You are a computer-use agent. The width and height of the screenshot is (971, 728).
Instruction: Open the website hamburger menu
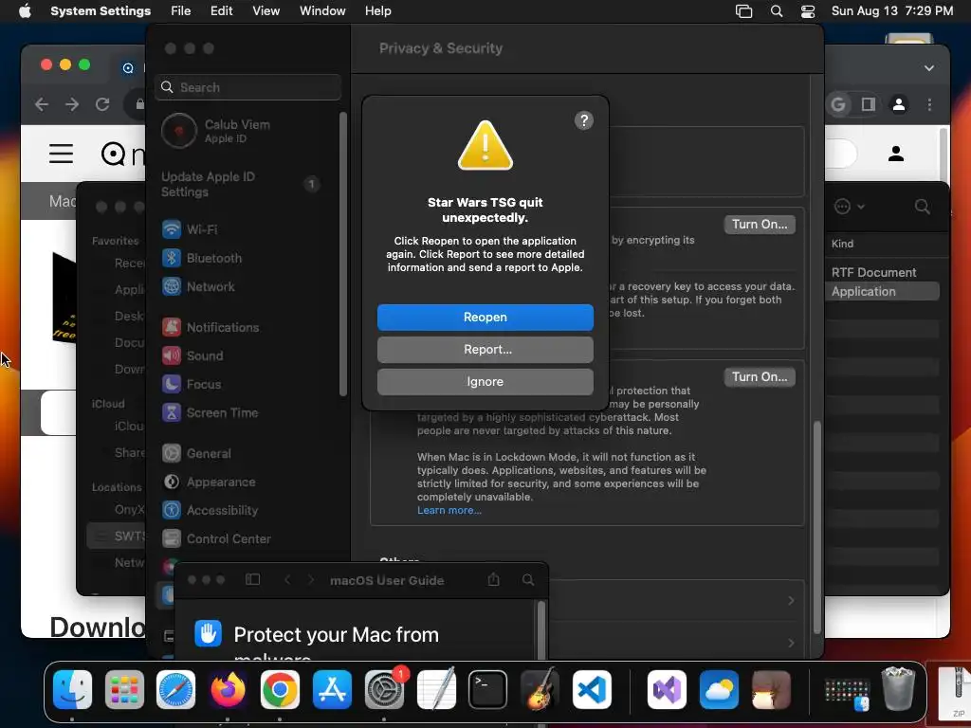tap(62, 153)
